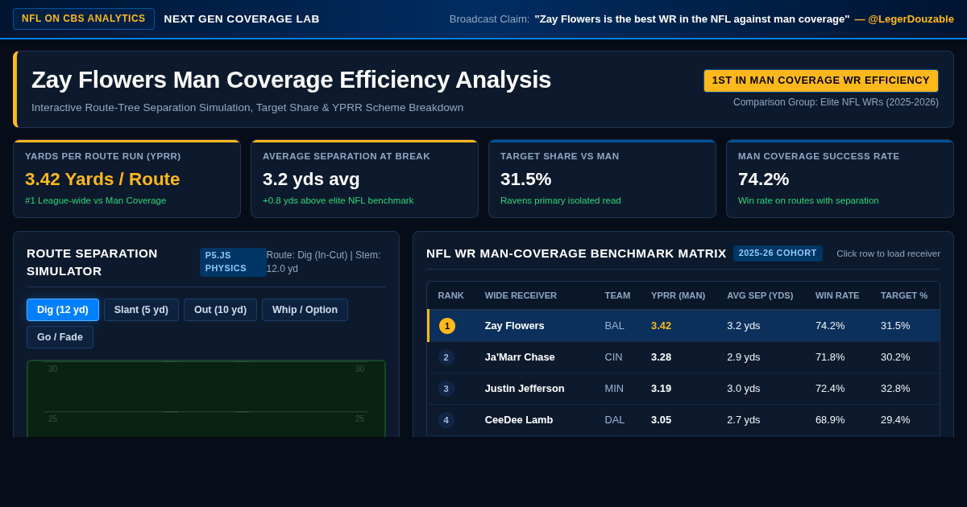Screen dimensions: 967x507
Task: Click the NEXT GEN COVERAGE LAB title
Action: click(242, 19)
